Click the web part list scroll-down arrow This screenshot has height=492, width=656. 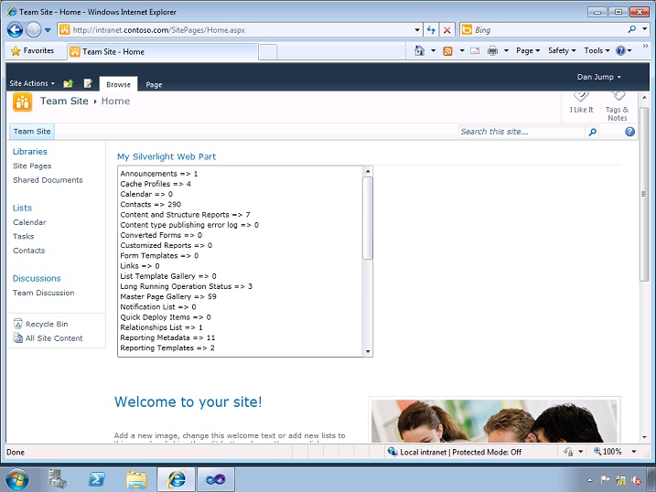click(368, 351)
